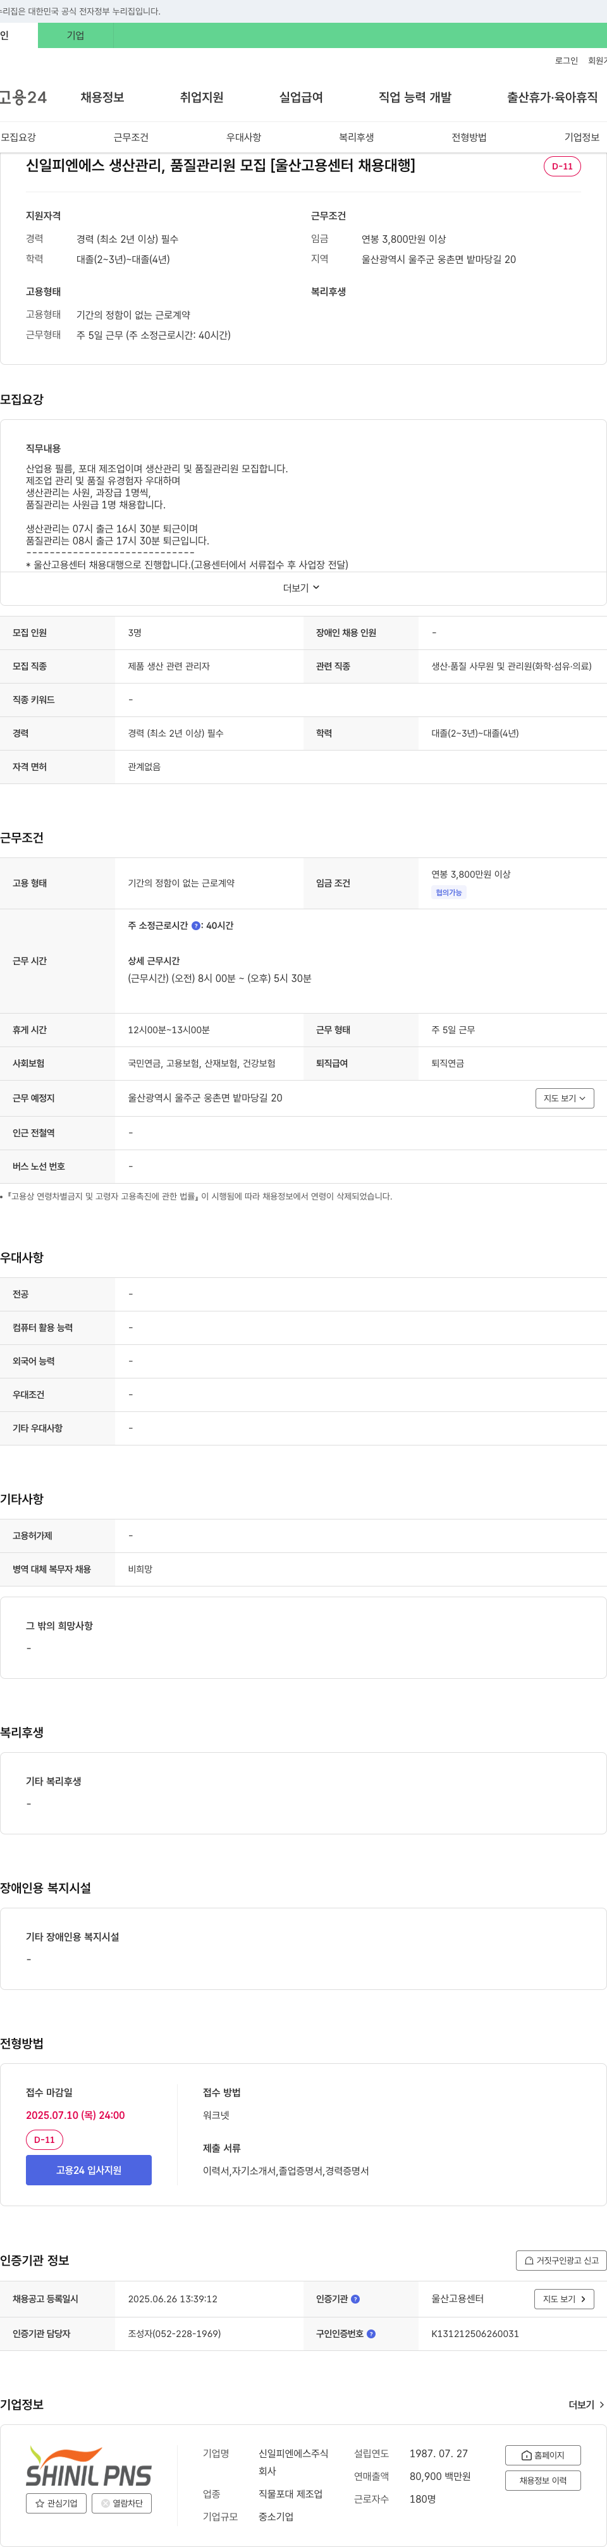Switch to 기업 tab at top
Screen dimensions: 607x2547
tap(75, 35)
